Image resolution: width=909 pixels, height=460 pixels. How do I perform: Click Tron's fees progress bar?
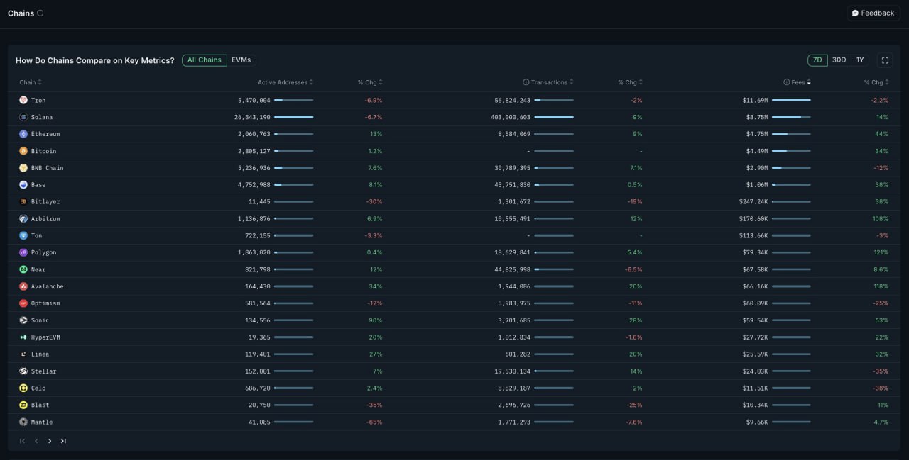pyautogui.click(x=791, y=100)
